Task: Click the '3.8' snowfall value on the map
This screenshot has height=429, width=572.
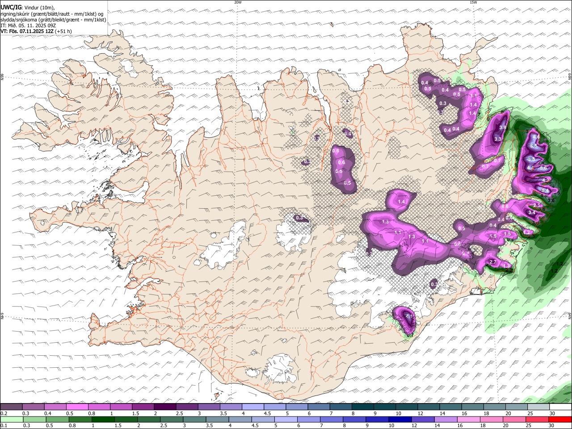Action: coord(503,127)
